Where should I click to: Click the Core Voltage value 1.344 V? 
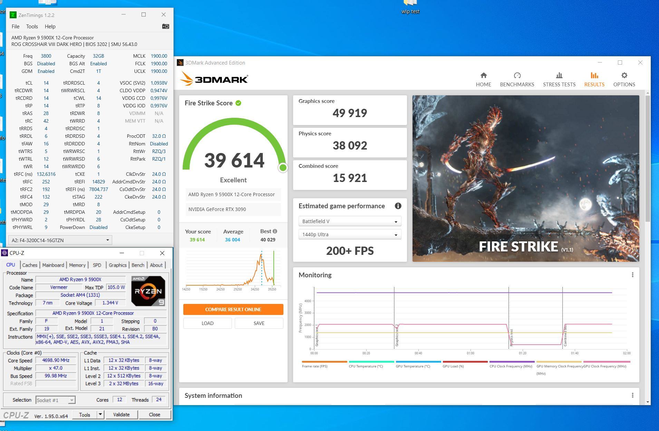pos(110,303)
